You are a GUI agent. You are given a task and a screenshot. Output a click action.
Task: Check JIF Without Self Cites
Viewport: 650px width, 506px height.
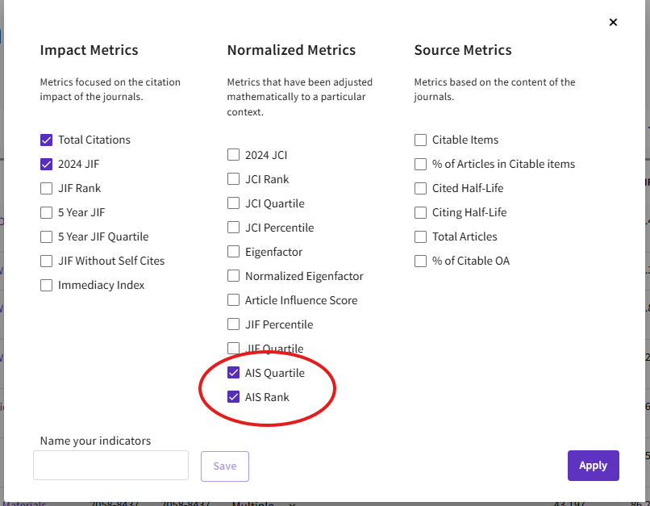(x=47, y=261)
